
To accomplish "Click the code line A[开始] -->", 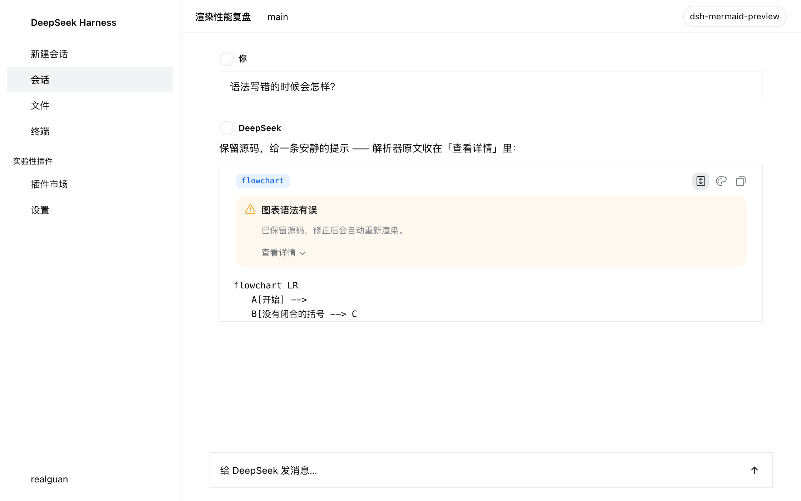I will pyautogui.click(x=279, y=300).
